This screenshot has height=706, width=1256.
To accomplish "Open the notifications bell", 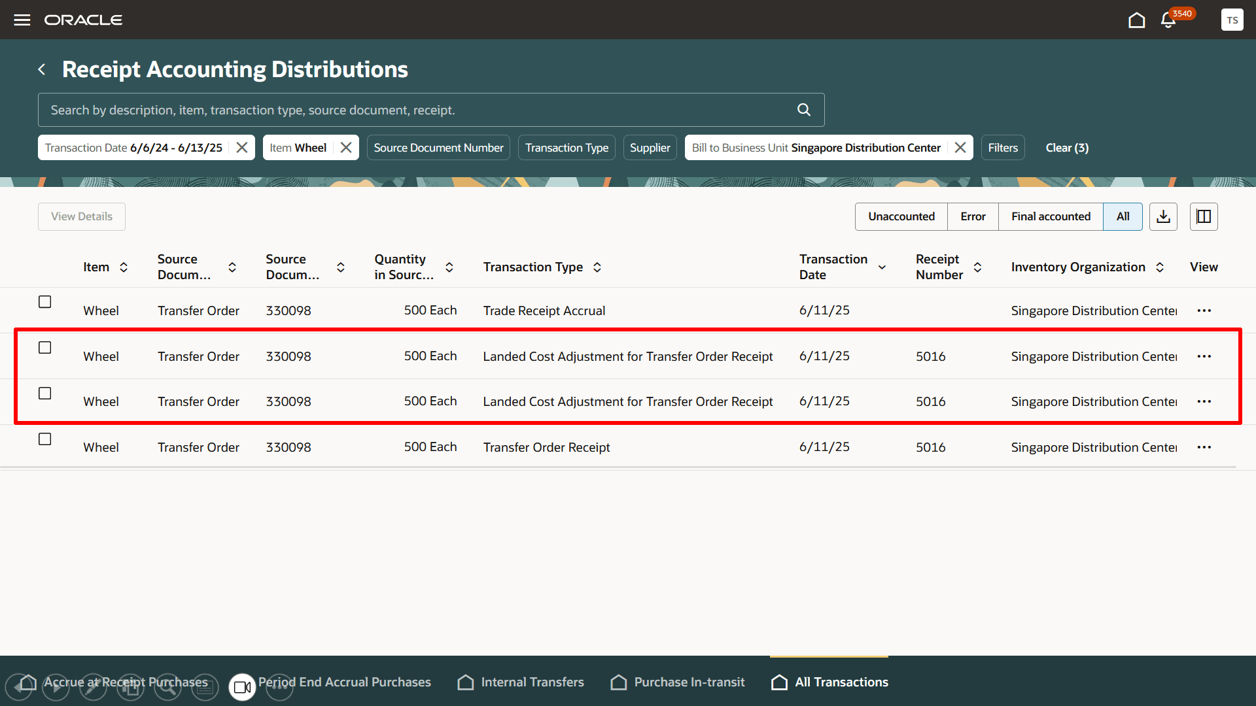I will pyautogui.click(x=1168, y=20).
